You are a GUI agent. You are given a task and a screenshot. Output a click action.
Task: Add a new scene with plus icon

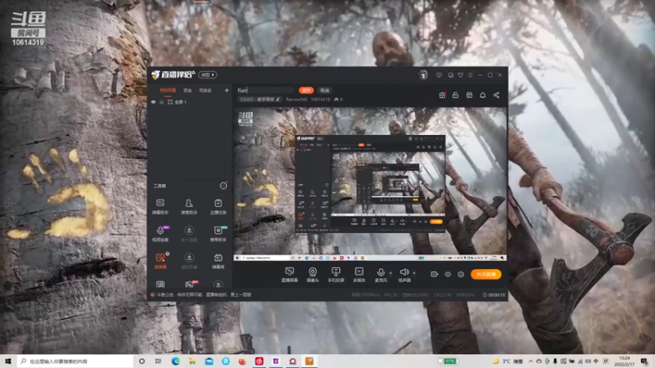tap(227, 90)
